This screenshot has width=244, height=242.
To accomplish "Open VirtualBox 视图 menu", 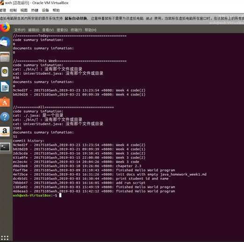I will (x=24, y=10).
